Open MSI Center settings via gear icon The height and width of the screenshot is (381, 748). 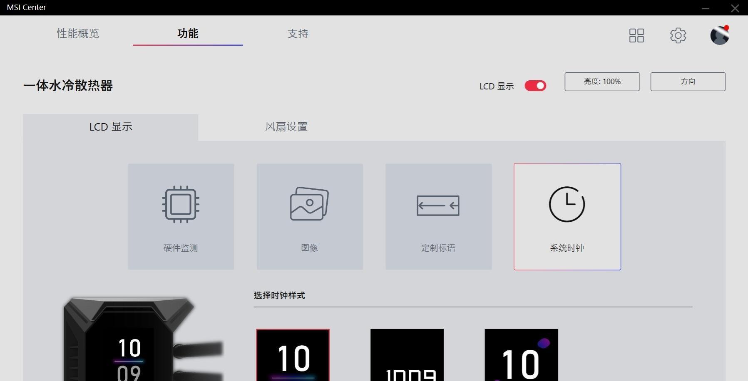tap(678, 36)
